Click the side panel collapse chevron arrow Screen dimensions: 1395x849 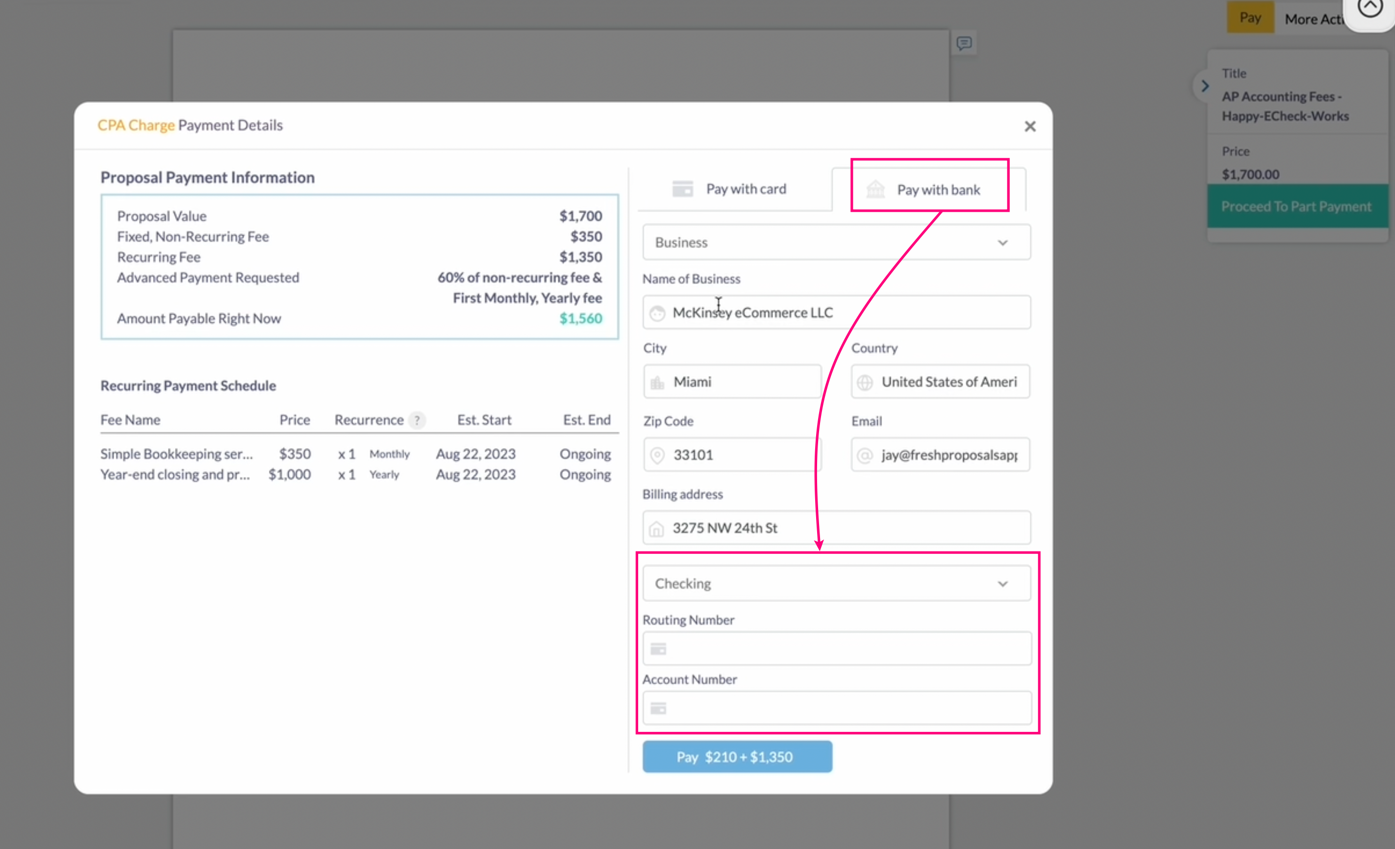tap(1205, 86)
